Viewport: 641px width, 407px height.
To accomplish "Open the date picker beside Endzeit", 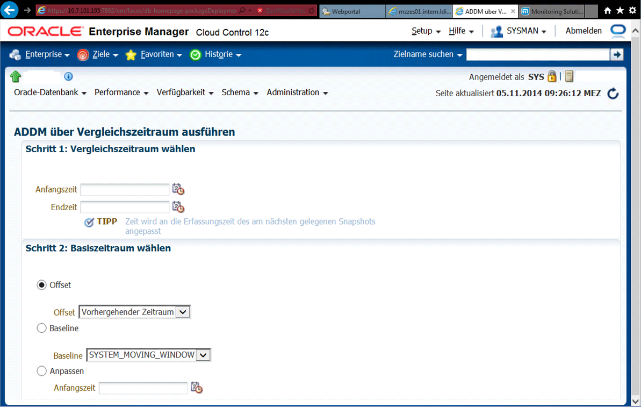I will (x=178, y=207).
